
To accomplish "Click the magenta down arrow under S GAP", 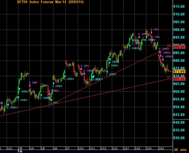I will pyautogui.click(x=30, y=85).
